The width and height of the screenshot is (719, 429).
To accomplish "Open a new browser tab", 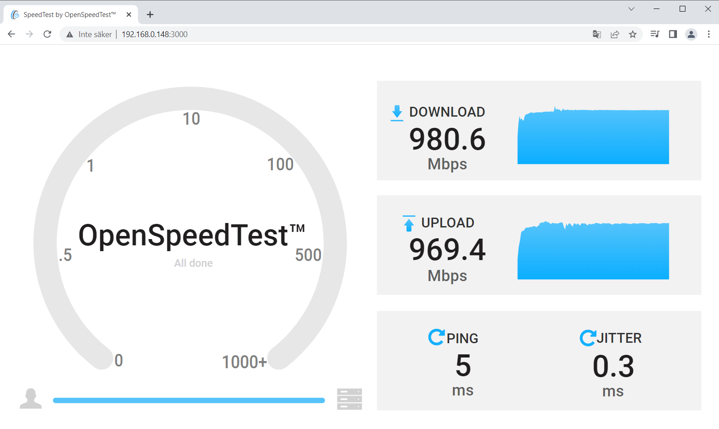I will click(150, 15).
